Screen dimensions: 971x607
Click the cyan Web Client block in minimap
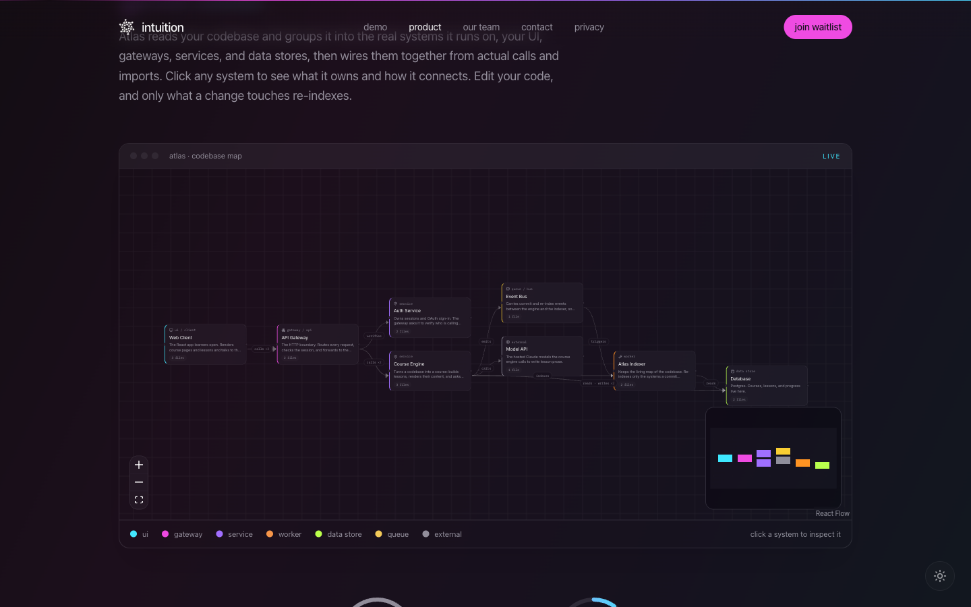coord(725,459)
